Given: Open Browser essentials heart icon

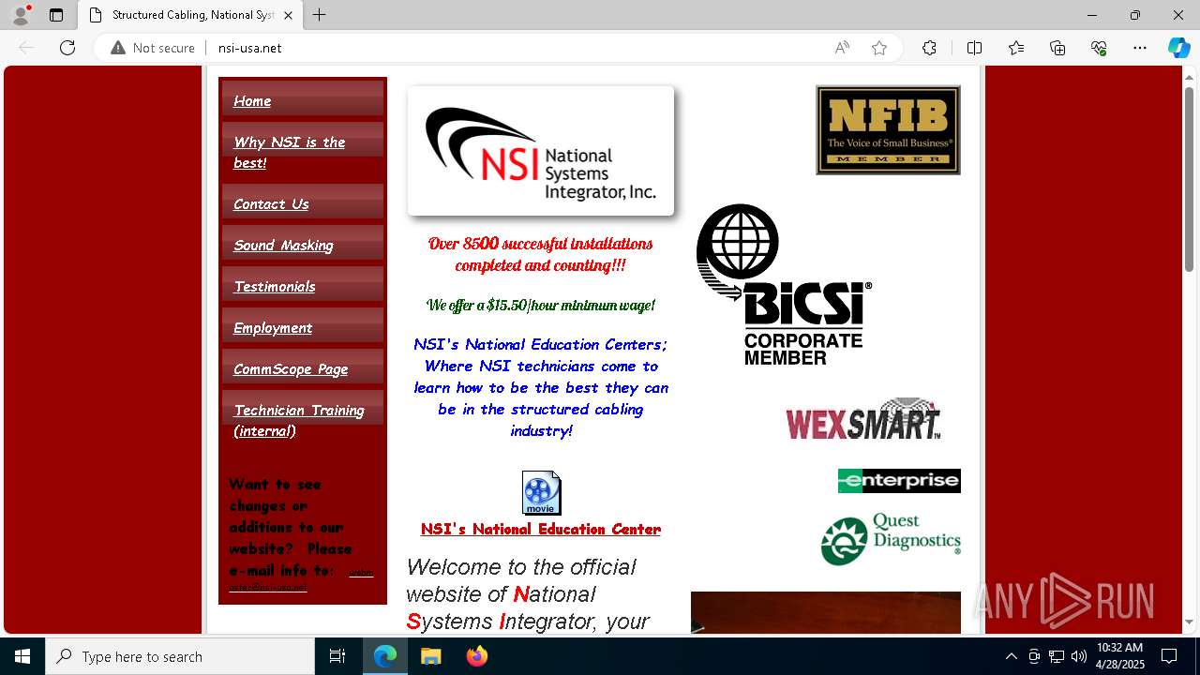Looking at the screenshot, I should coord(1099,48).
